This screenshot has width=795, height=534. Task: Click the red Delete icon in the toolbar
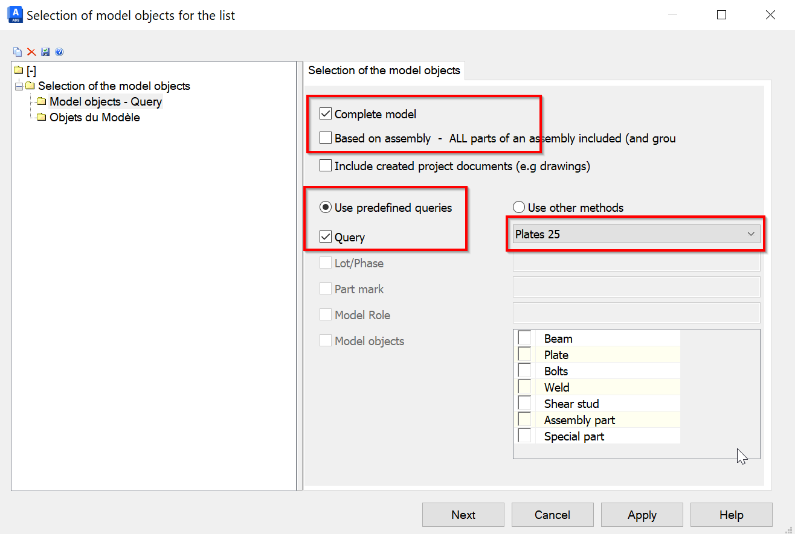pyautogui.click(x=31, y=52)
